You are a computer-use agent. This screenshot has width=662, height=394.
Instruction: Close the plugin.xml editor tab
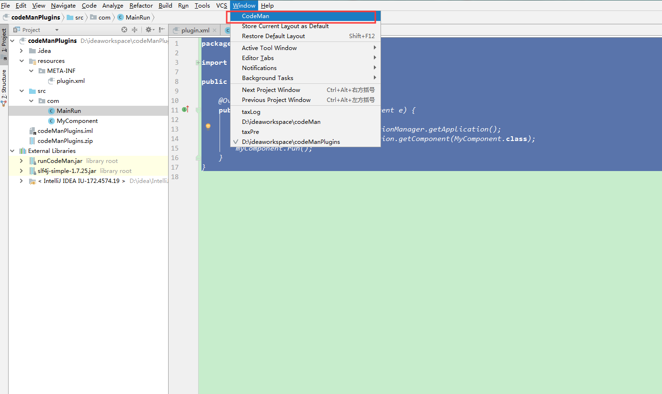click(214, 30)
